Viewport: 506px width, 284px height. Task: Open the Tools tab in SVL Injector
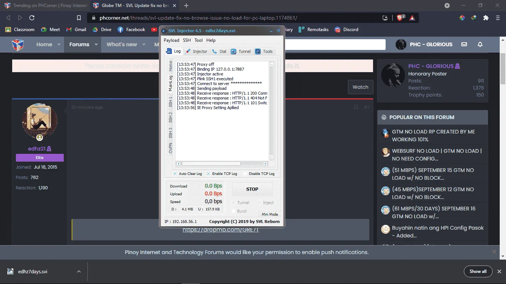click(264, 51)
